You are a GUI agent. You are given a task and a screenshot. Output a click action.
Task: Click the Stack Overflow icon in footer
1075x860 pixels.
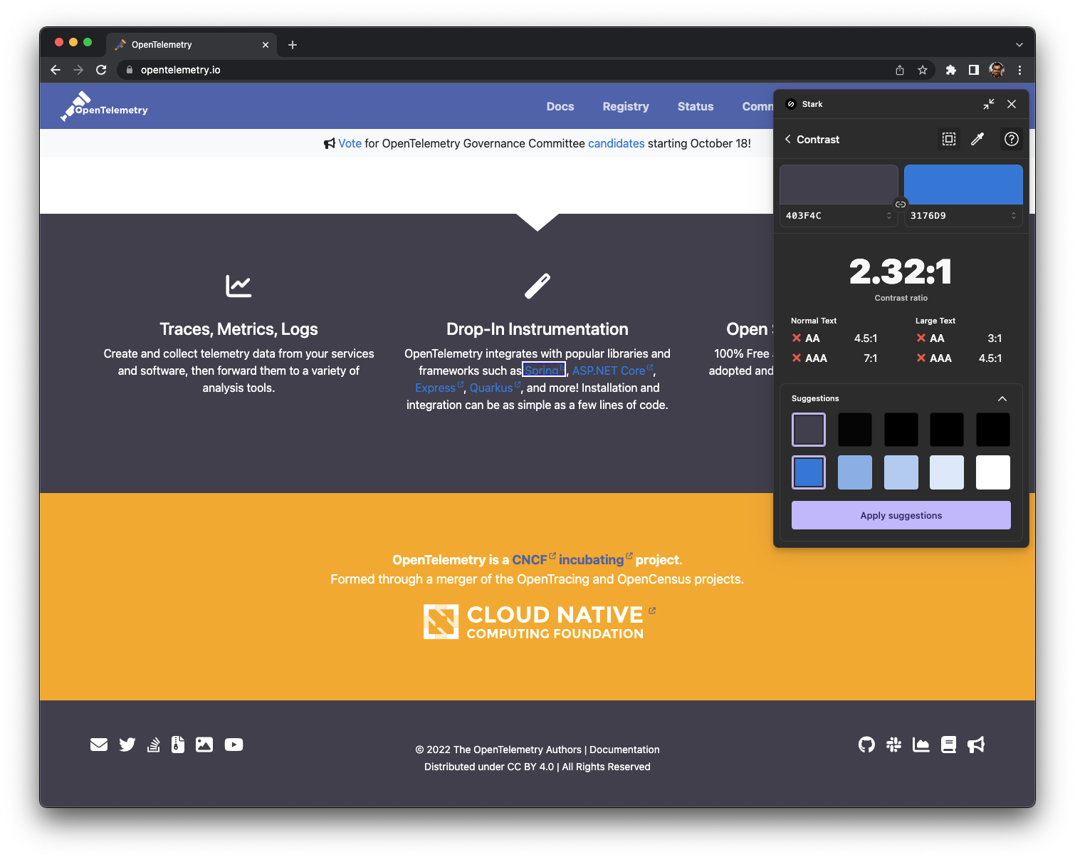[153, 745]
